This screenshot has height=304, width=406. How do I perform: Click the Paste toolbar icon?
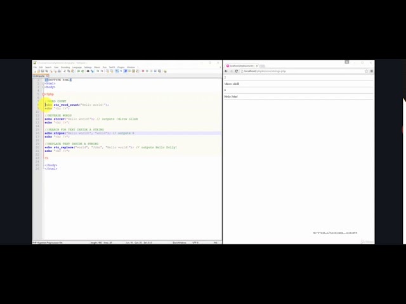click(x=73, y=71)
